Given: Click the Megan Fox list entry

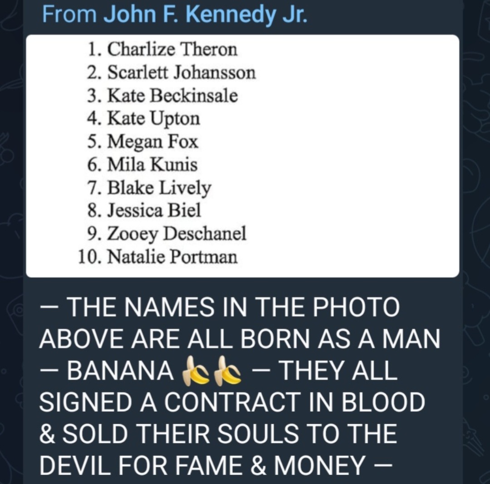Looking at the screenshot, I should pos(152,142).
